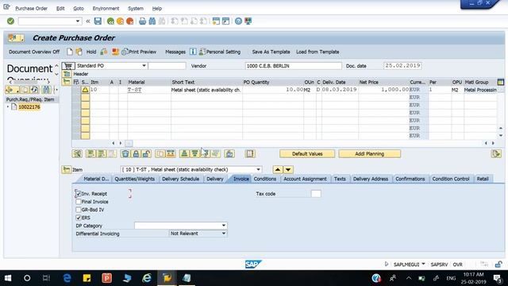Go to the next item with the down arrow button
This screenshot has height=286, width=508.
click(x=288, y=169)
